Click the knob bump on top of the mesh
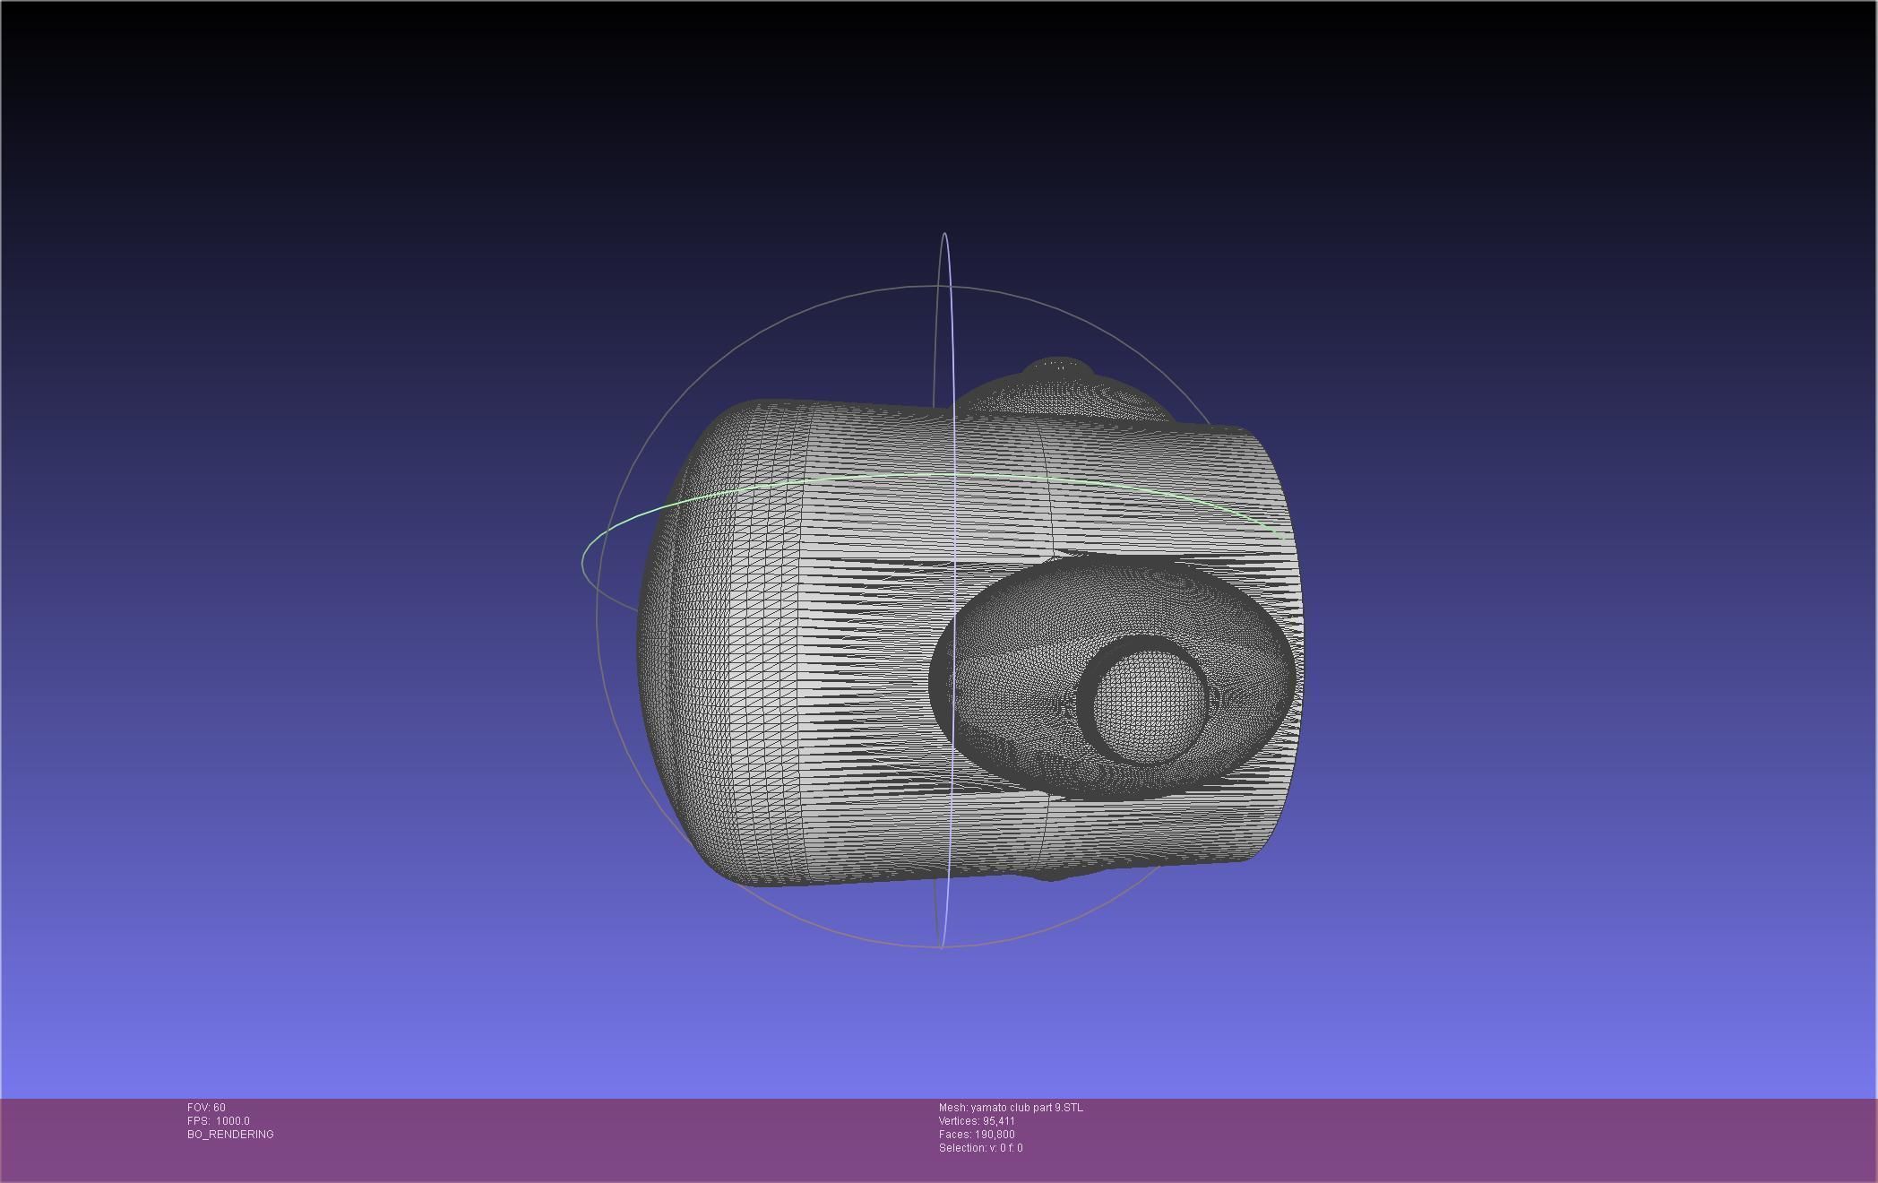The height and width of the screenshot is (1183, 1878). click(1060, 369)
